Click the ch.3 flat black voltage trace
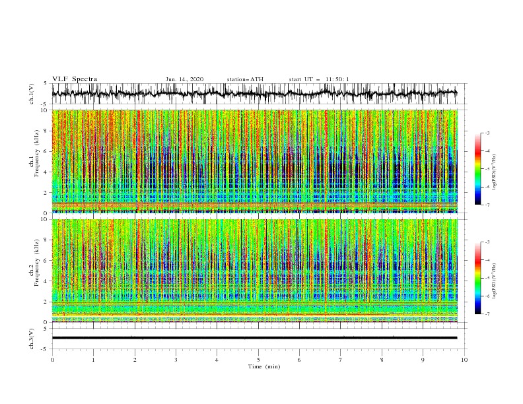 (254, 338)
